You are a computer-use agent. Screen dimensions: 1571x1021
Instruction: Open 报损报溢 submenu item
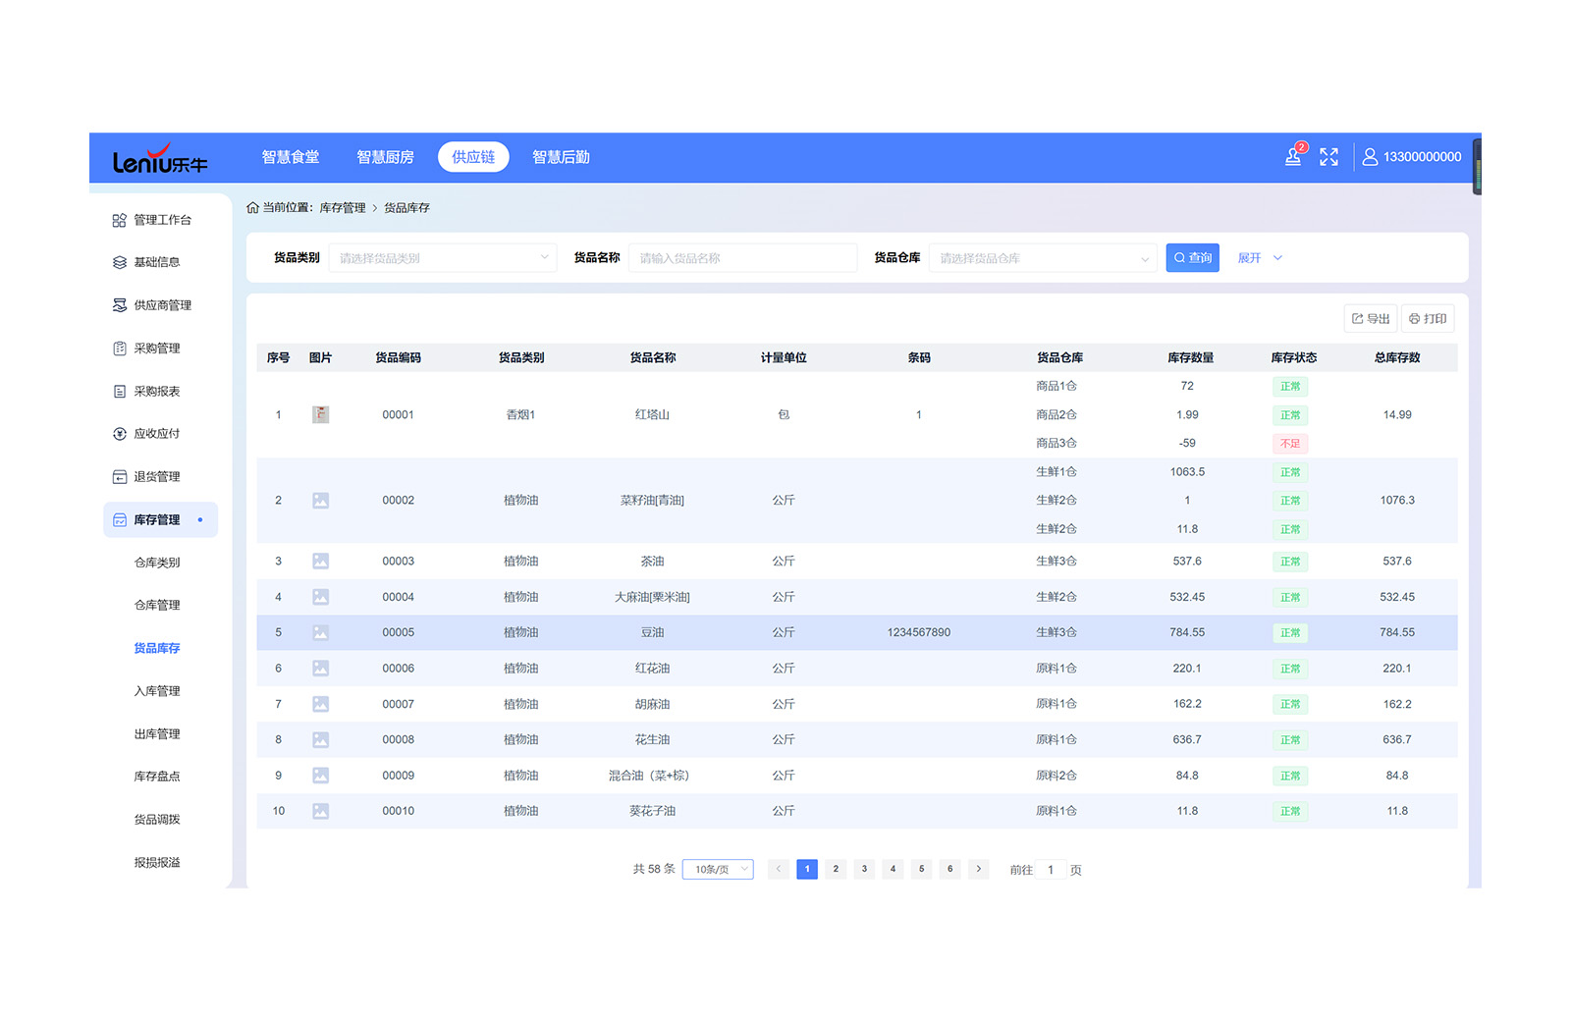pyautogui.click(x=157, y=863)
